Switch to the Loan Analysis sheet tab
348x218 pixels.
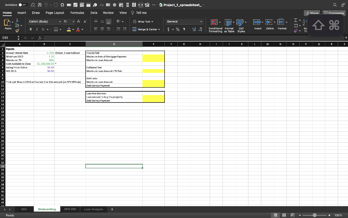coord(94,209)
